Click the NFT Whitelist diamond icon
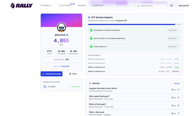The image size is (193, 116). tap(89, 18)
